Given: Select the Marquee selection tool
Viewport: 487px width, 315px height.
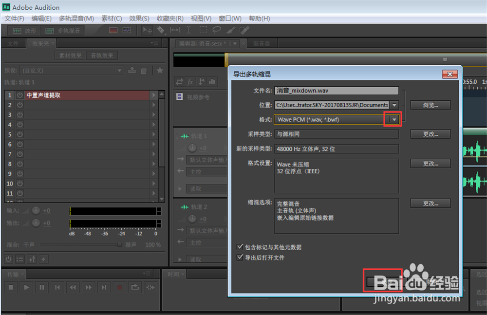Looking at the screenshot, I should 203,30.
